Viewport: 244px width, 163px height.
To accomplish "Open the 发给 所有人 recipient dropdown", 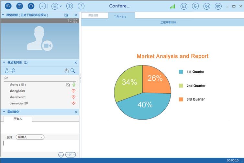I will (x=30, y=137).
